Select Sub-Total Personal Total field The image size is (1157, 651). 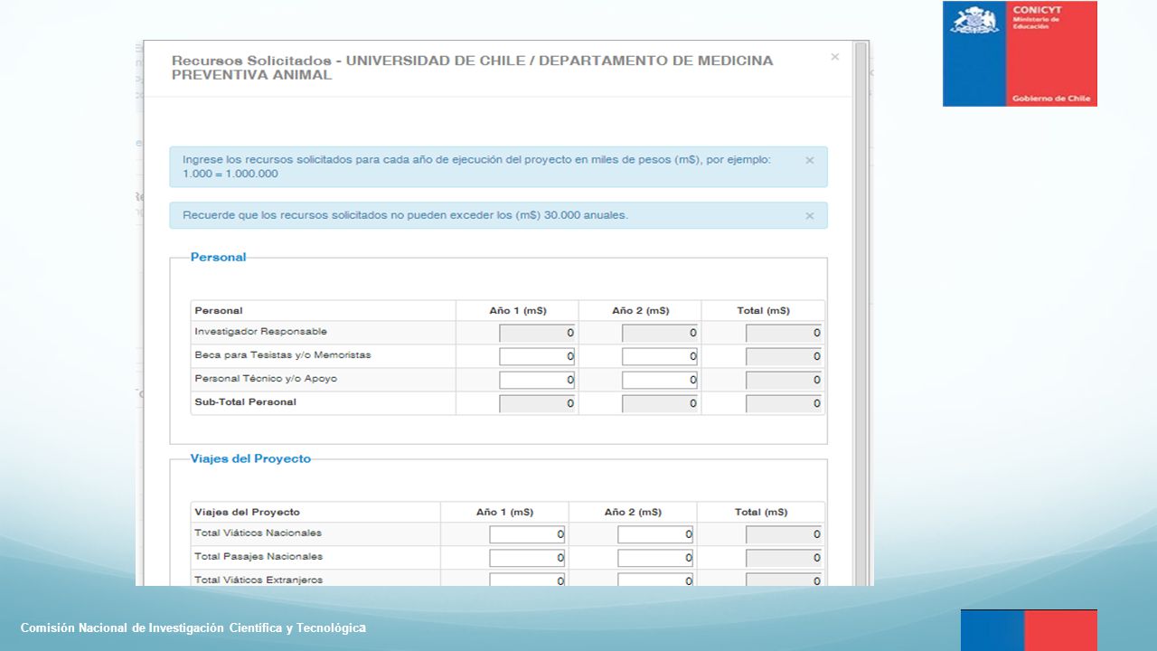click(784, 403)
